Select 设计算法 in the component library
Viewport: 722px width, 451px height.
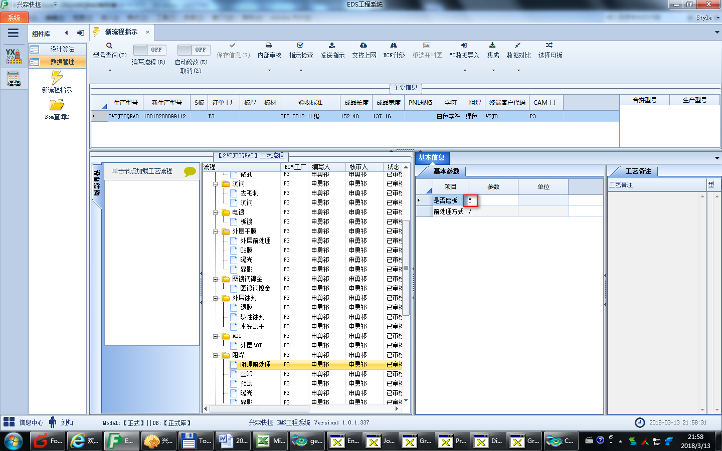pyautogui.click(x=58, y=49)
